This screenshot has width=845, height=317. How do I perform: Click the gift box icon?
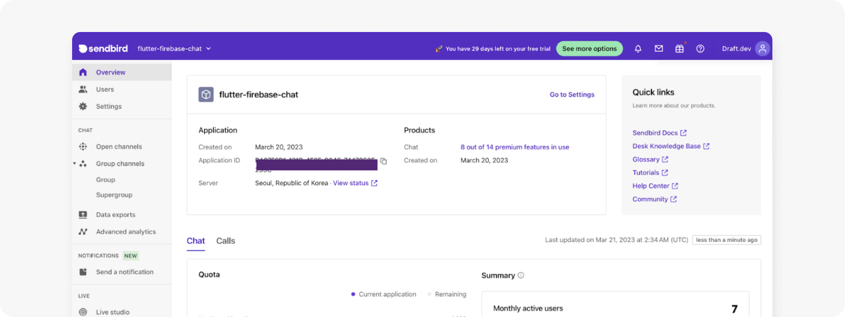[679, 49]
